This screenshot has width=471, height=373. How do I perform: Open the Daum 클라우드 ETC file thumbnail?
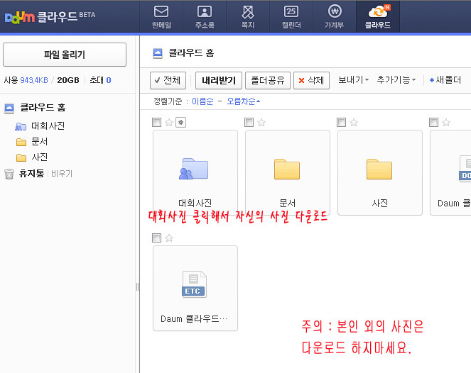tap(195, 289)
